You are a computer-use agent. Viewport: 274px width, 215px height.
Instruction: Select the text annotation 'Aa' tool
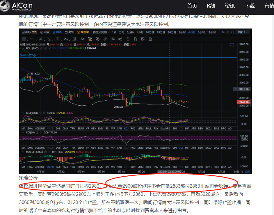(x=83, y=39)
